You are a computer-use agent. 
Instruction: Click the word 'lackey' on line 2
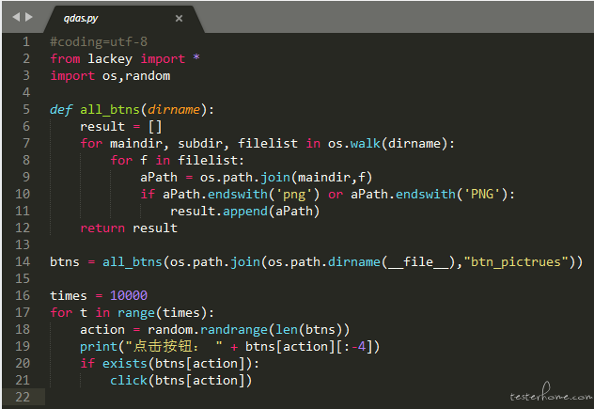110,59
